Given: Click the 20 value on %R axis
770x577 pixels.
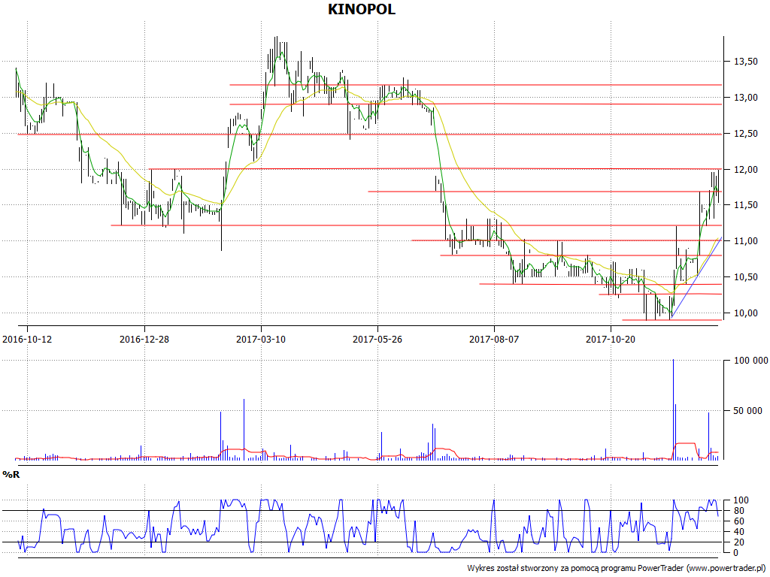Looking at the screenshot, I should tap(741, 542).
